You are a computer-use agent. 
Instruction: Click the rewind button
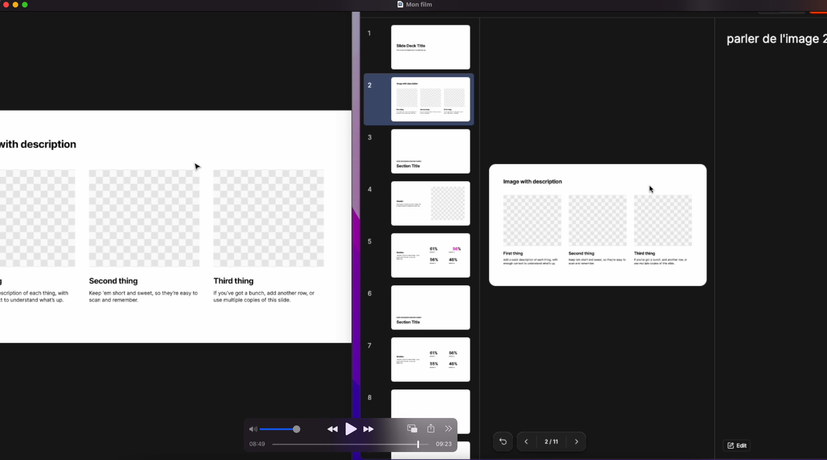pyautogui.click(x=333, y=429)
